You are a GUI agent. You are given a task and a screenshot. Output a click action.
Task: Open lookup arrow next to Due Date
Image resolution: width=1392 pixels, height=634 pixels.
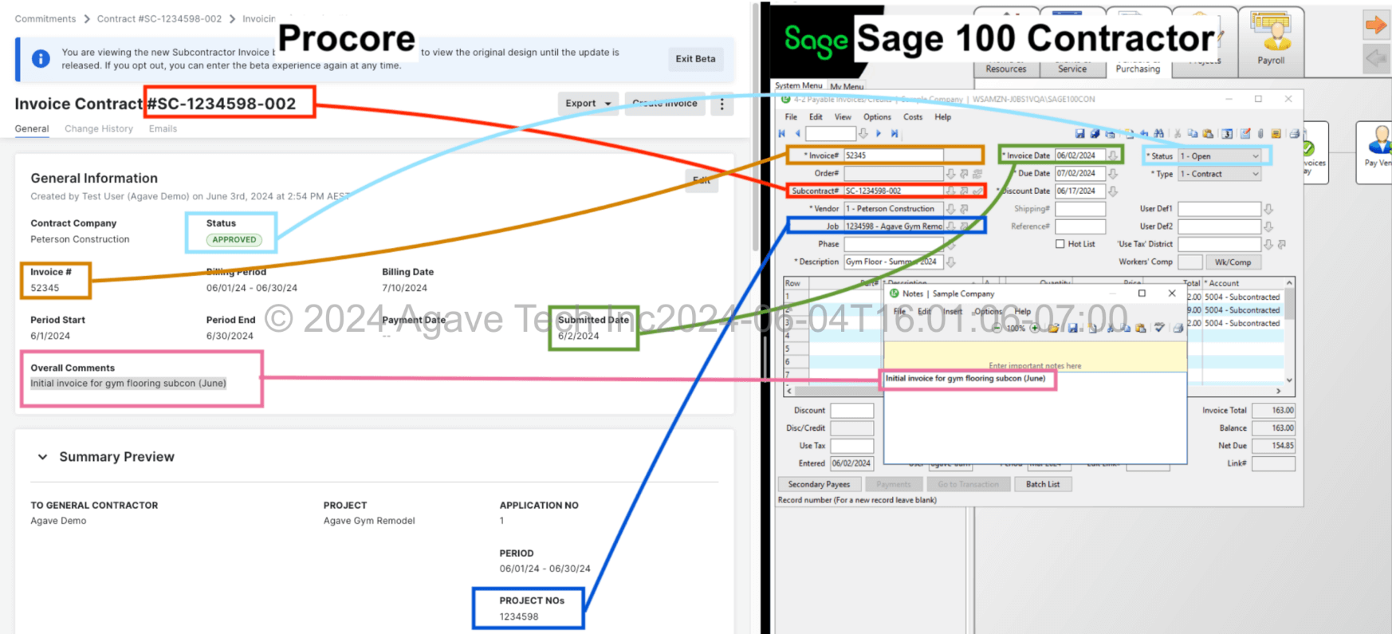(x=1113, y=173)
